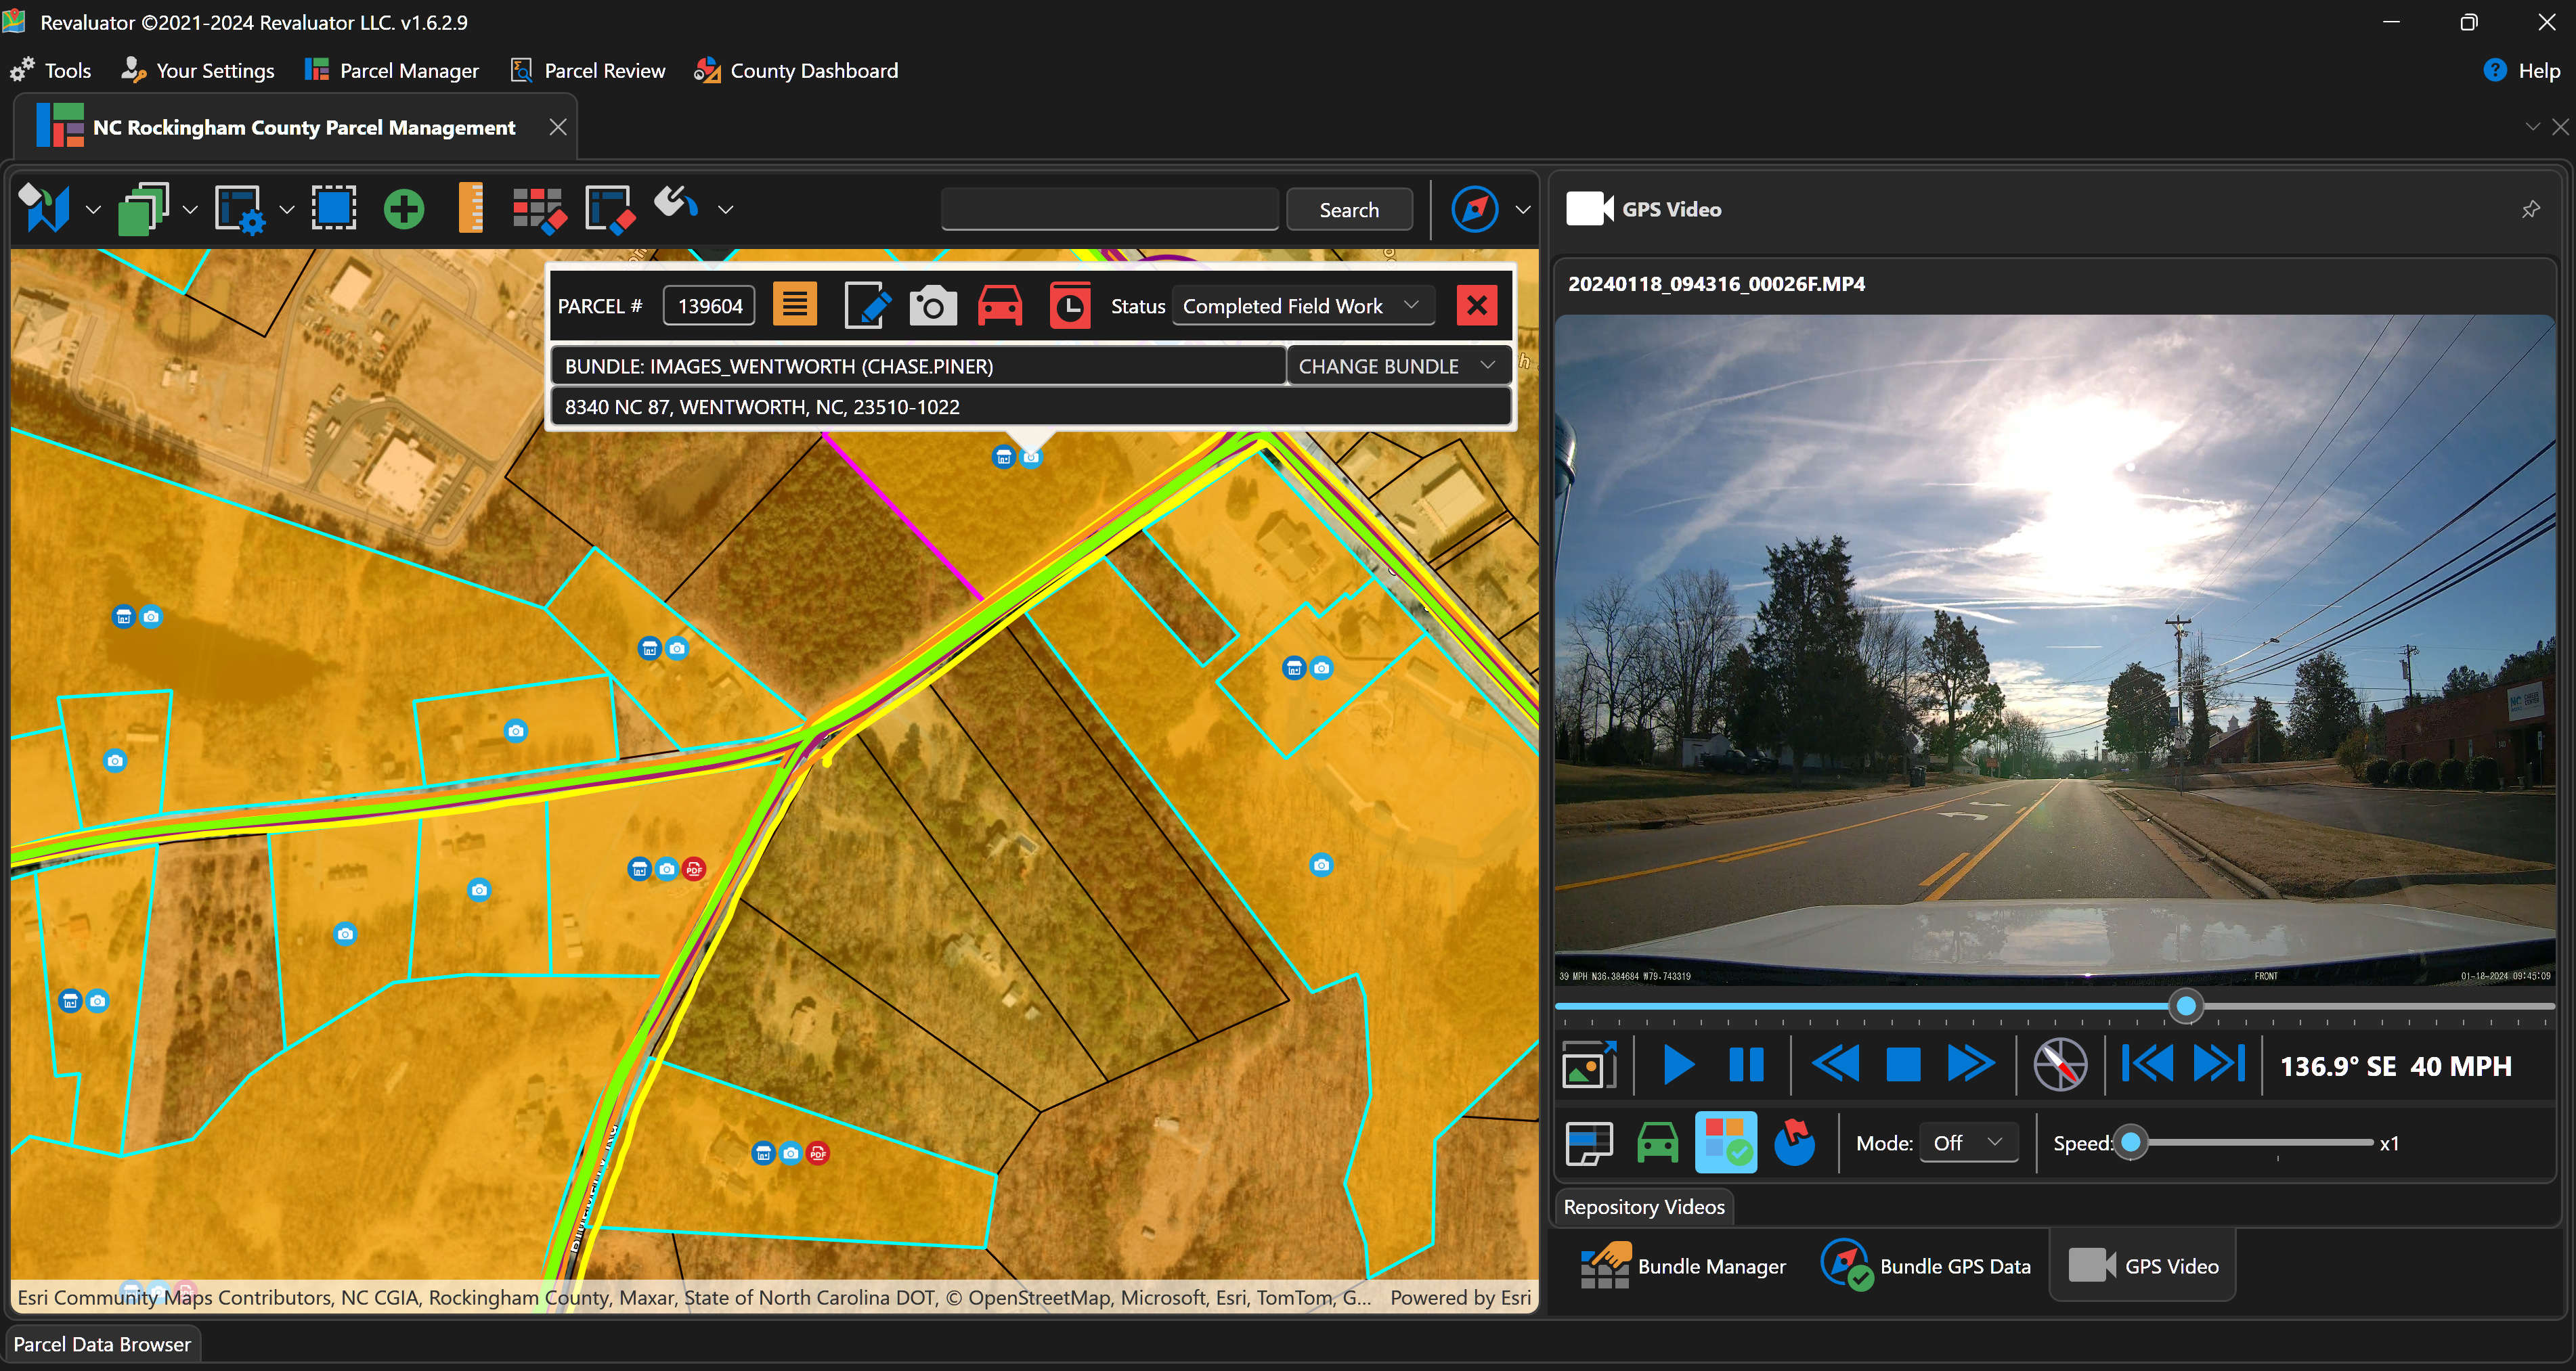The height and width of the screenshot is (1371, 2576).
Task: Click the green add parcel plus icon
Action: point(404,210)
